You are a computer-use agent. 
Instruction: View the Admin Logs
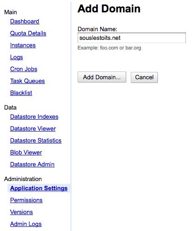pos(26,224)
